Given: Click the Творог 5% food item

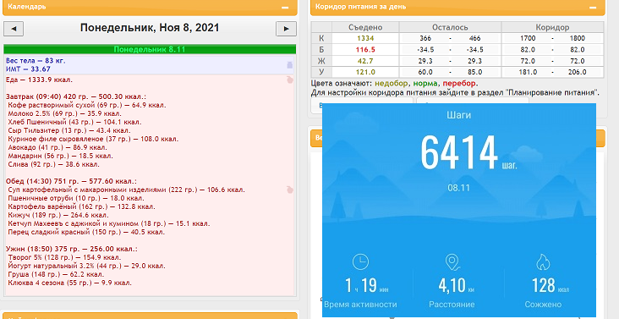Looking at the screenshot, I should [x=66, y=257].
